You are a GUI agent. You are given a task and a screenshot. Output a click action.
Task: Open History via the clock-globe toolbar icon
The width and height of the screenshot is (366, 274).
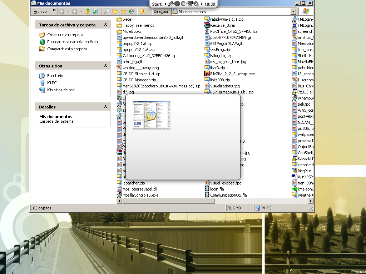132,11
